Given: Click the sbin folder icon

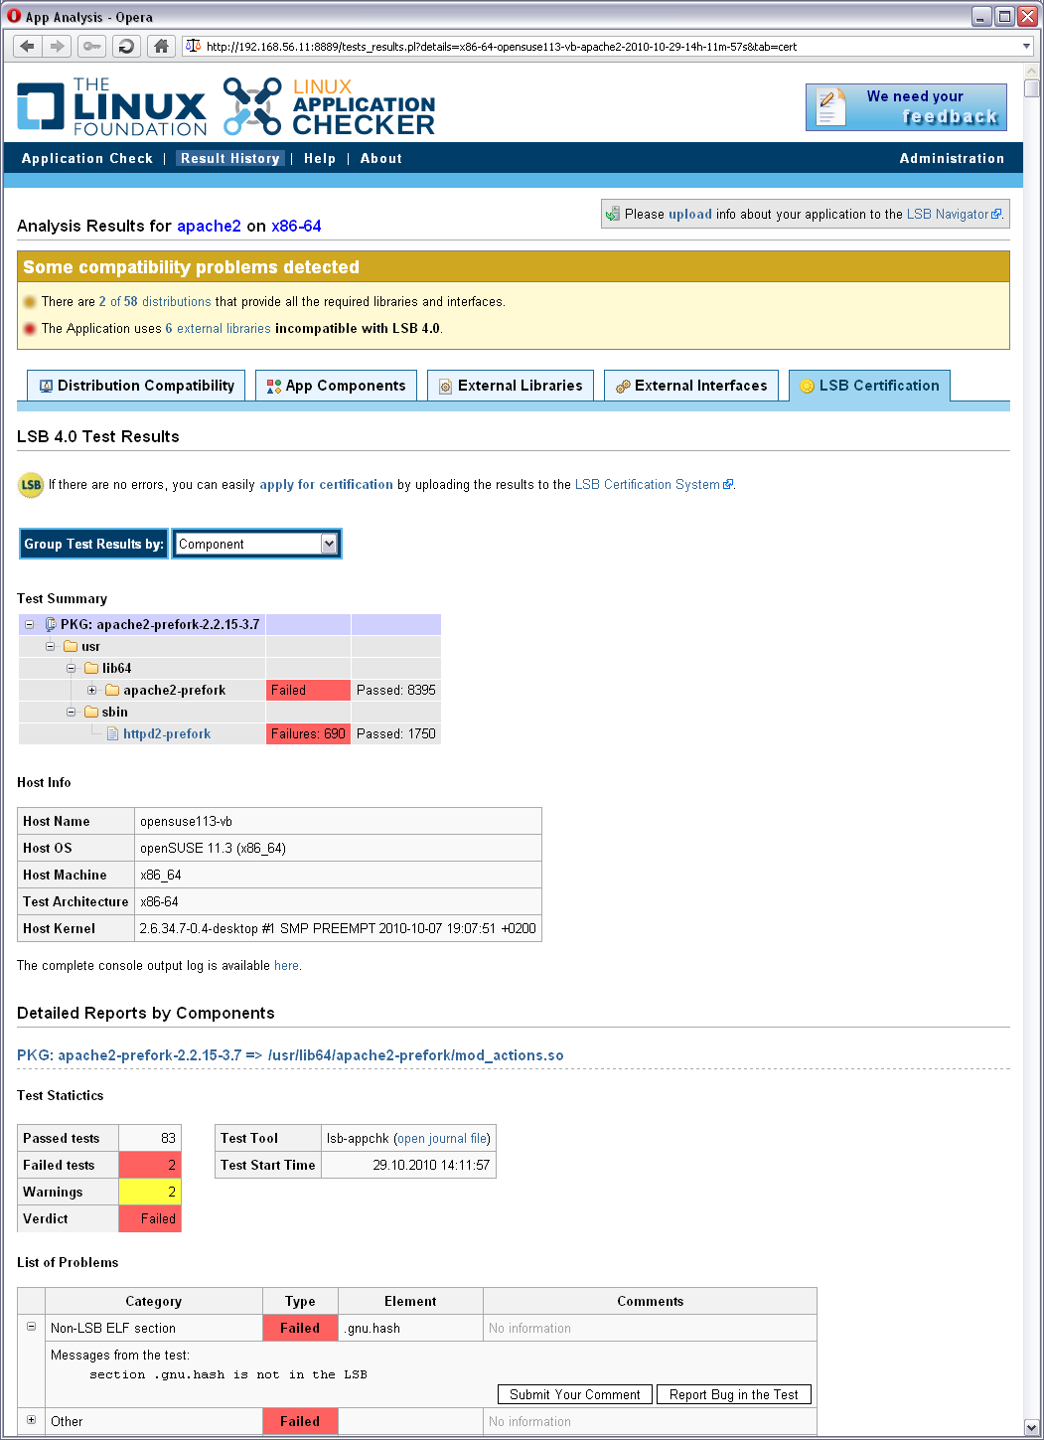Looking at the screenshot, I should click(x=91, y=712).
